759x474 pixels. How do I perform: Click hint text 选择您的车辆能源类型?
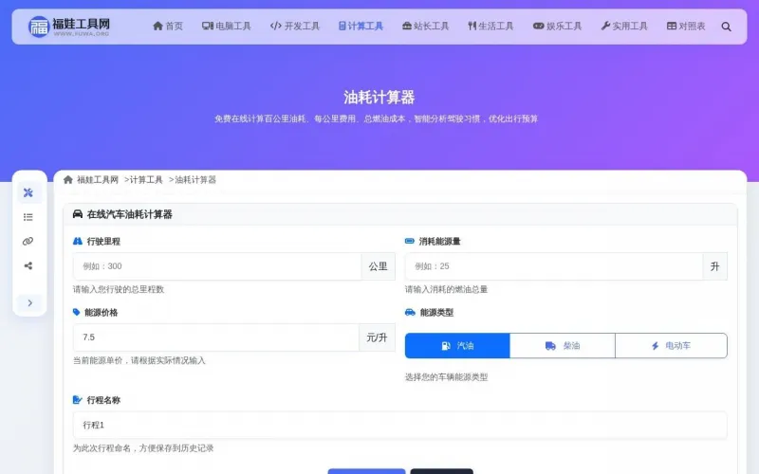(x=446, y=376)
